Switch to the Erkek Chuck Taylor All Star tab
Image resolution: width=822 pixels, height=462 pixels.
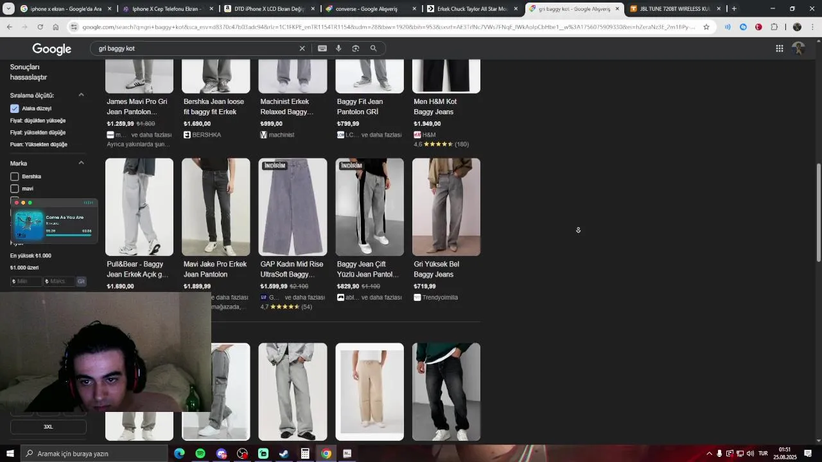(x=471, y=9)
